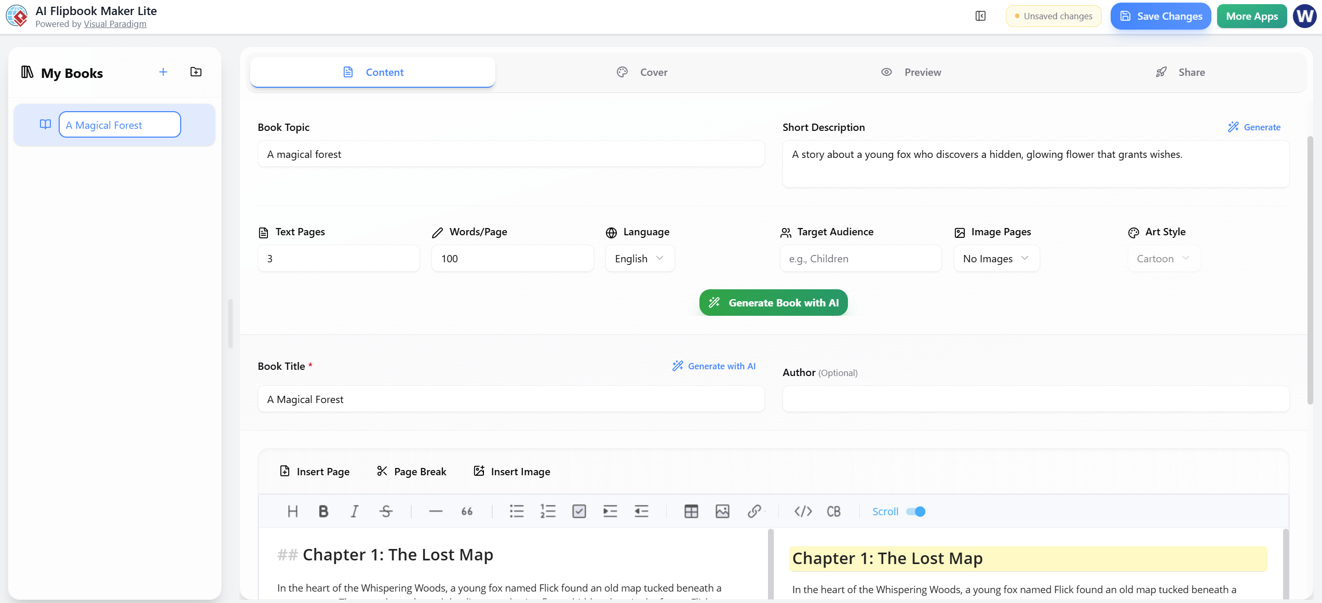Insert a blockquote
The height and width of the screenshot is (603, 1322).
coord(466,511)
